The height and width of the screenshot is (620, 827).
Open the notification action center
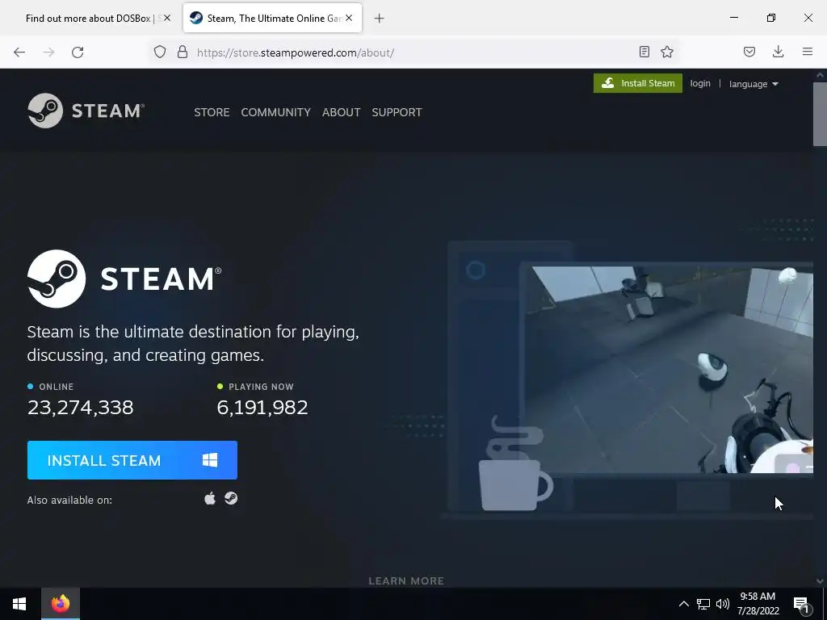click(802, 604)
